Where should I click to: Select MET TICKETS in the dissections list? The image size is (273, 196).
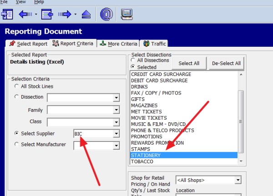pos(184,111)
